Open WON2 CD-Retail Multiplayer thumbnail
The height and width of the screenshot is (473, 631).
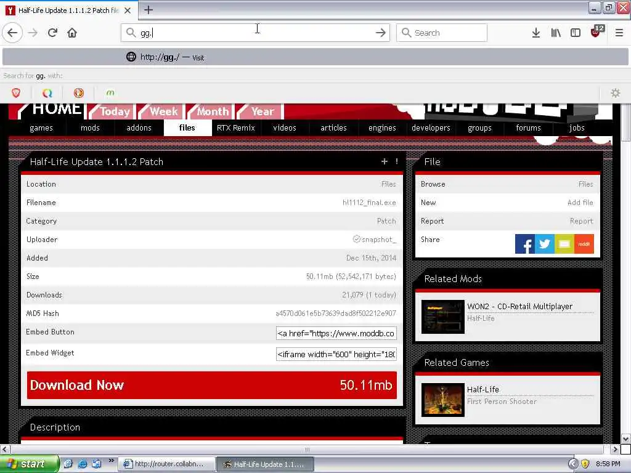[442, 317]
